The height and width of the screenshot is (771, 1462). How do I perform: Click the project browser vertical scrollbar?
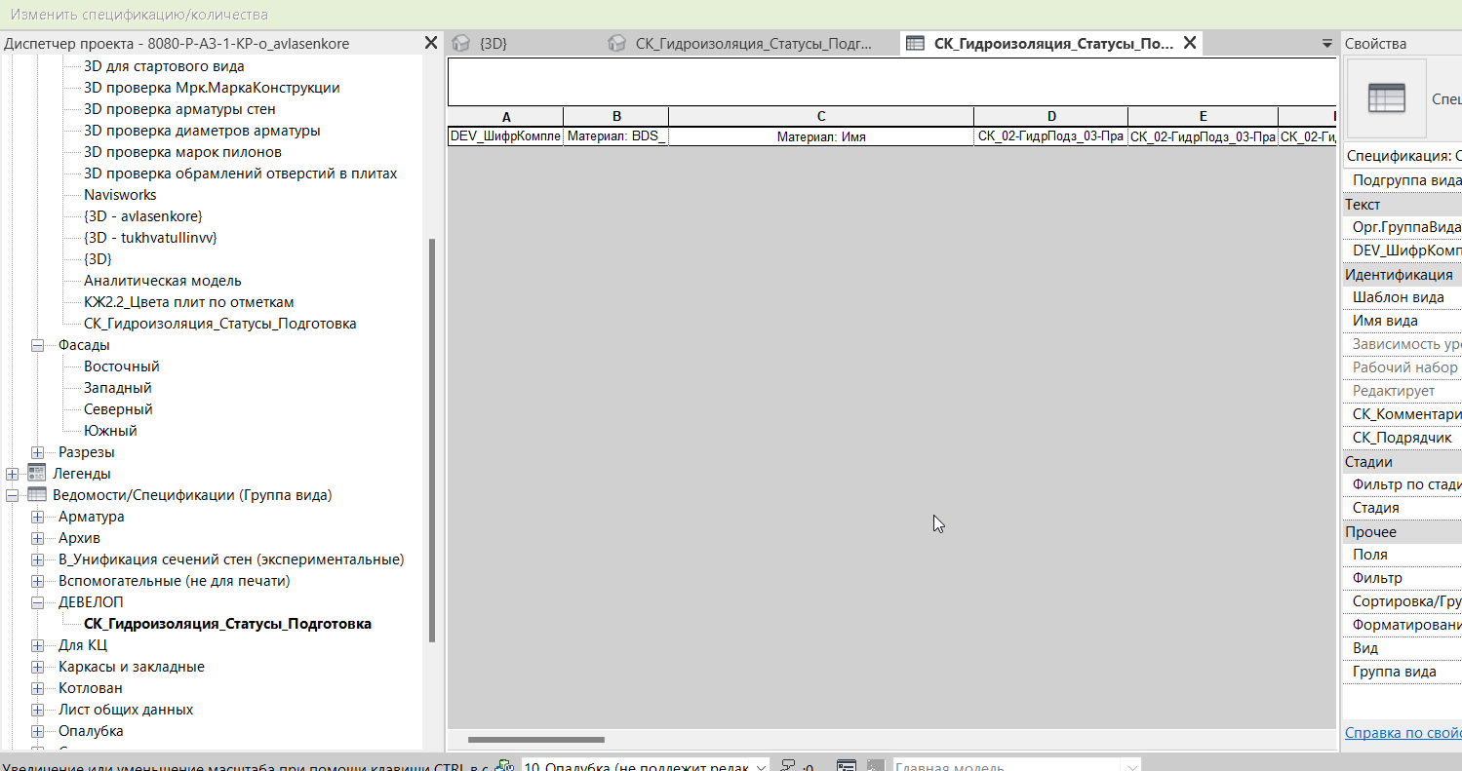[x=432, y=439]
